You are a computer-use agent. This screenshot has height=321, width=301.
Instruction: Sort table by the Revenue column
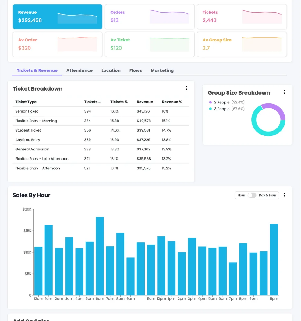point(145,102)
